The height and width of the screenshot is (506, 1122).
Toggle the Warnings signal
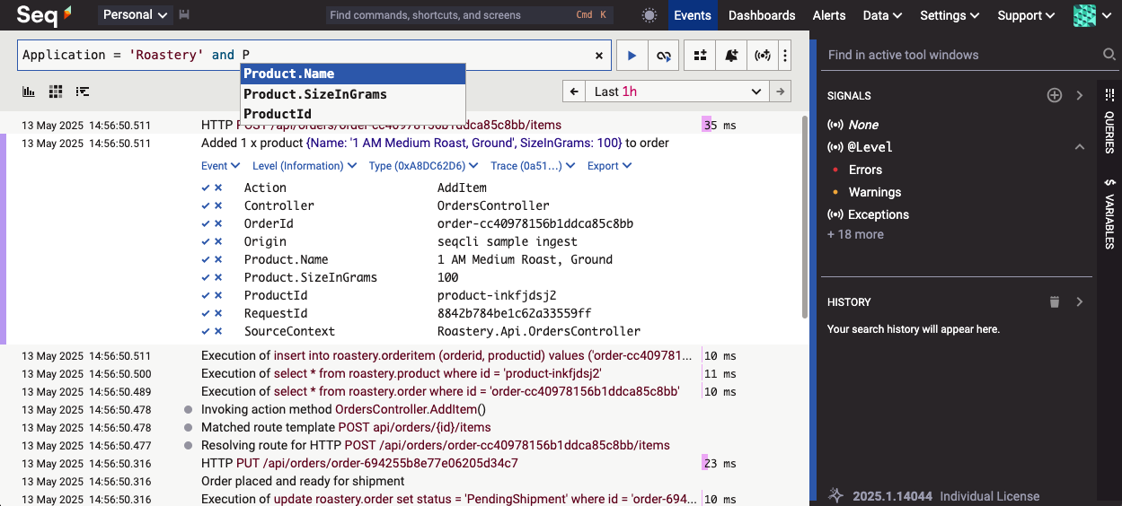point(874,192)
